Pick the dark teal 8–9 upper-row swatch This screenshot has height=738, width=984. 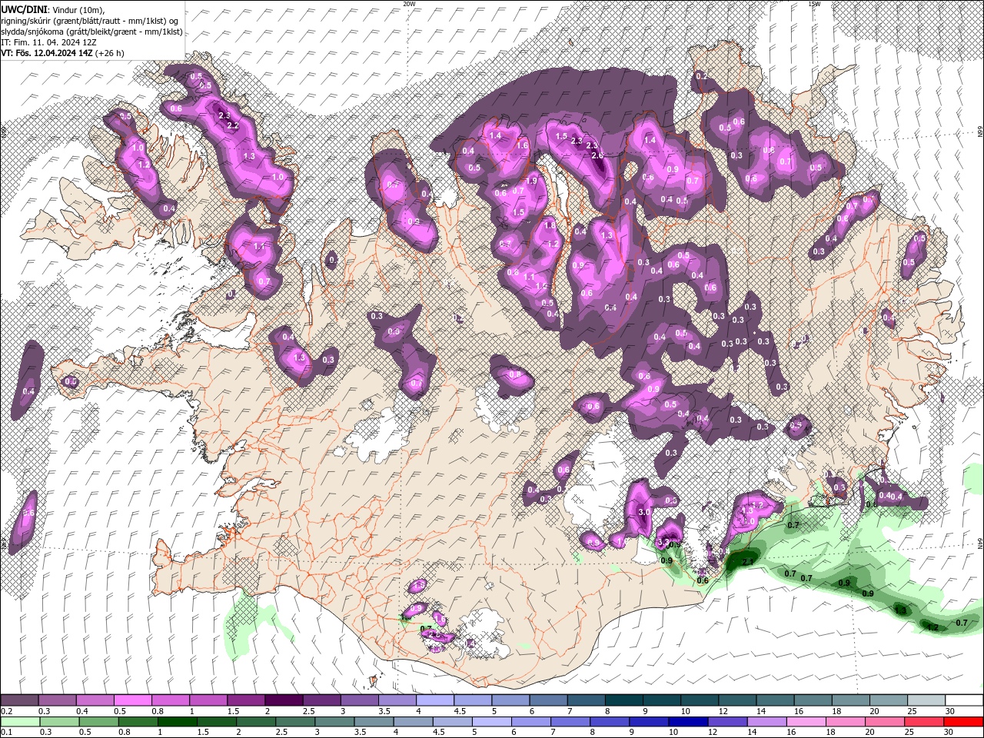click(624, 700)
